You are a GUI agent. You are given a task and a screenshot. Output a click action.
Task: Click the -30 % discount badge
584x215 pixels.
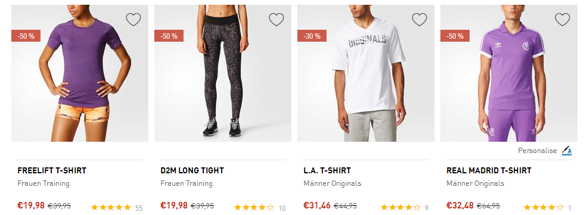click(312, 36)
